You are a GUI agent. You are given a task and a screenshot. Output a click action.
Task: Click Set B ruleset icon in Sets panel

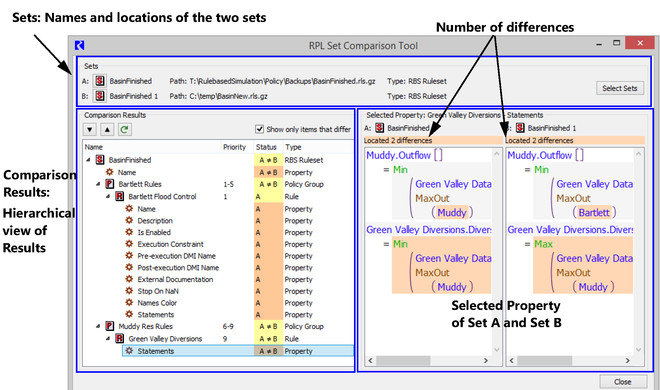[x=100, y=95]
